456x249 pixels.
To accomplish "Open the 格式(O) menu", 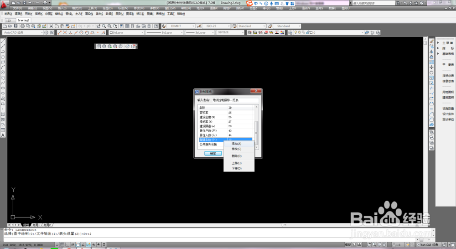I will point(77,8).
